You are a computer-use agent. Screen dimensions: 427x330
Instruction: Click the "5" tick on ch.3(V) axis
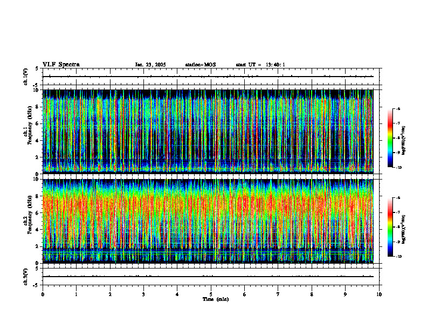click(37, 269)
